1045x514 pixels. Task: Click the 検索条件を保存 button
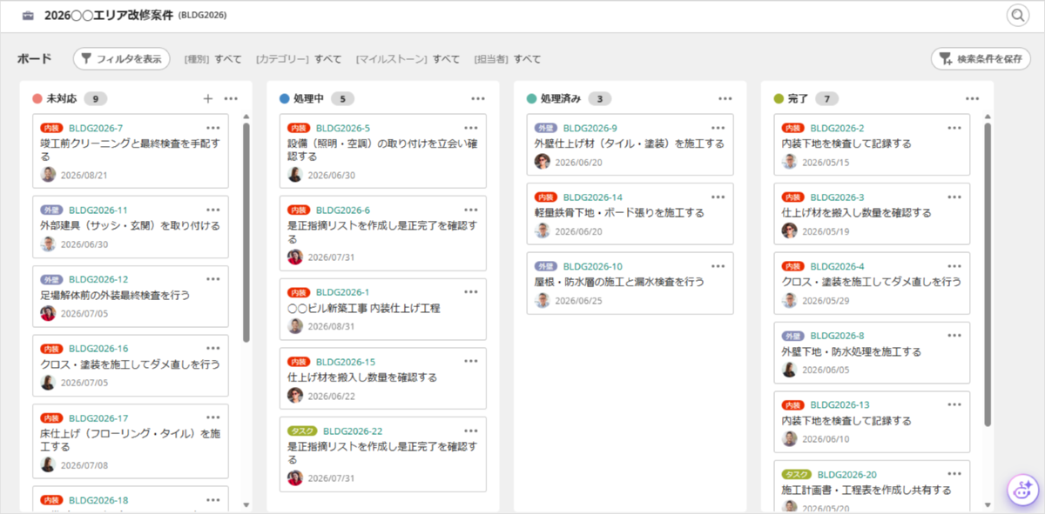pyautogui.click(x=981, y=59)
